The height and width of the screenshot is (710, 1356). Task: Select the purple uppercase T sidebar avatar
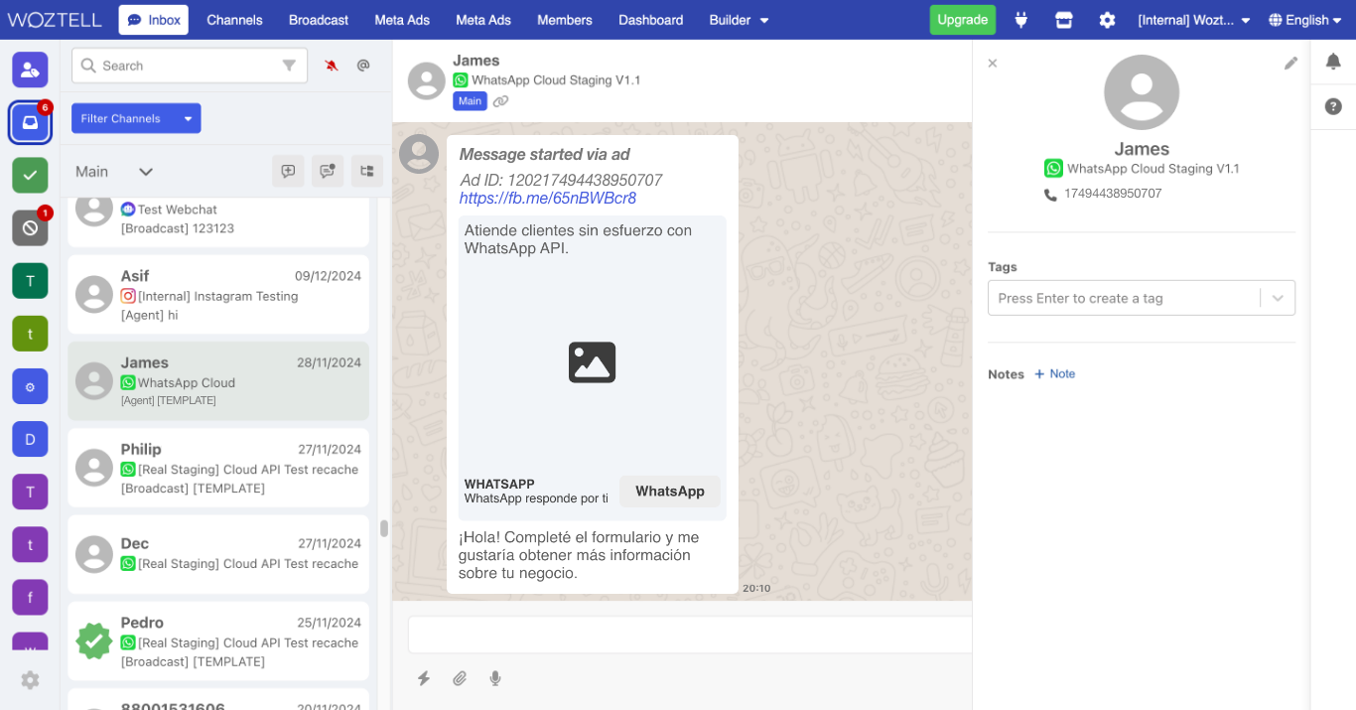[x=30, y=492]
